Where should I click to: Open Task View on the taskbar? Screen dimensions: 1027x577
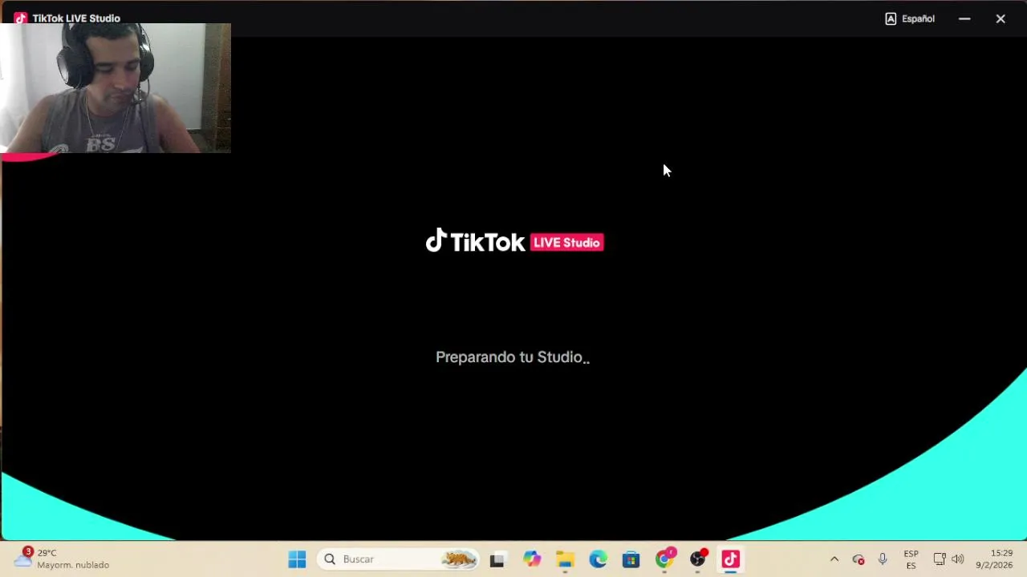click(x=497, y=559)
